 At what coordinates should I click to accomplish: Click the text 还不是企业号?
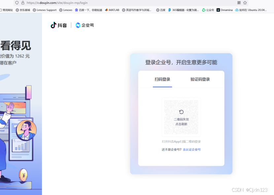172,149
